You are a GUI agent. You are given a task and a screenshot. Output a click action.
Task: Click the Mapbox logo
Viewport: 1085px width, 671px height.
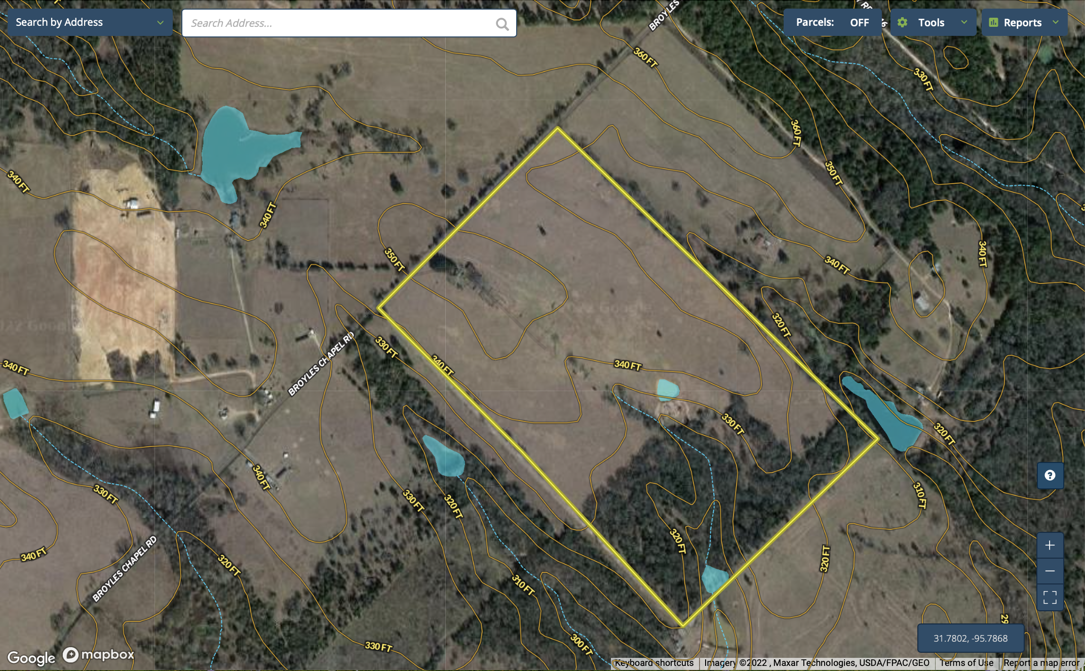coord(98,655)
